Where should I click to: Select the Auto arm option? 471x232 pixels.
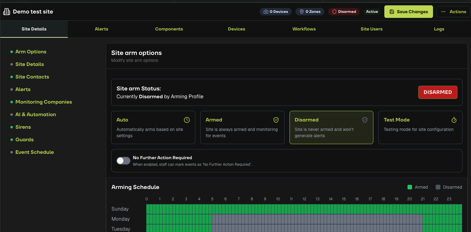tap(153, 127)
